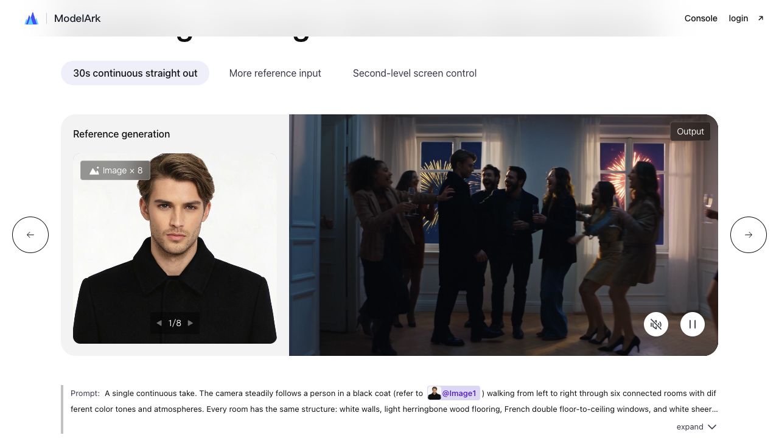Click the Image × 8 badge

(x=115, y=170)
